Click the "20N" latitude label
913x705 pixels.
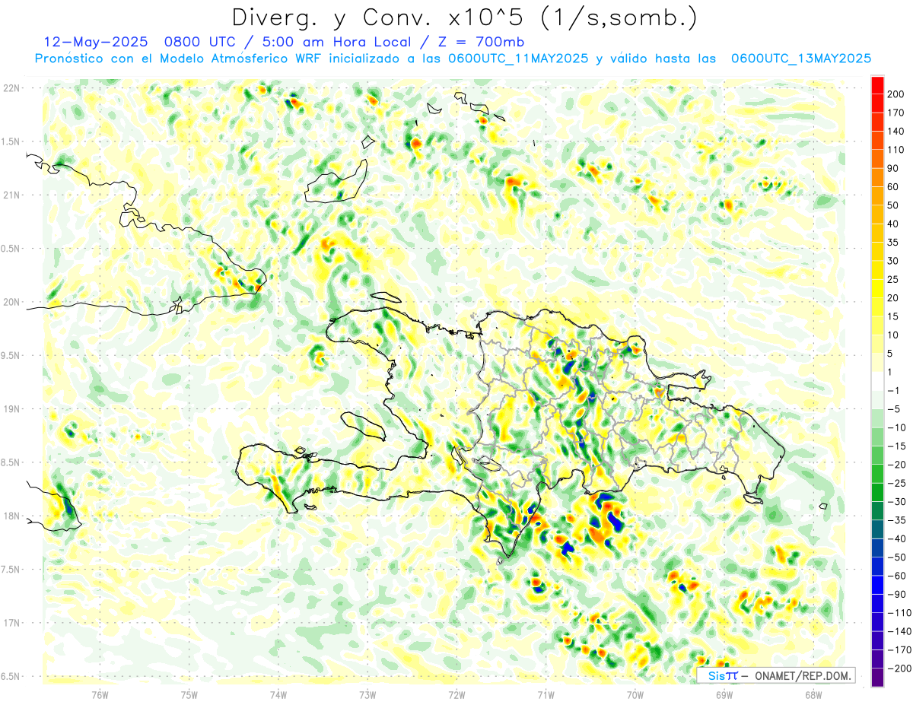point(11,302)
